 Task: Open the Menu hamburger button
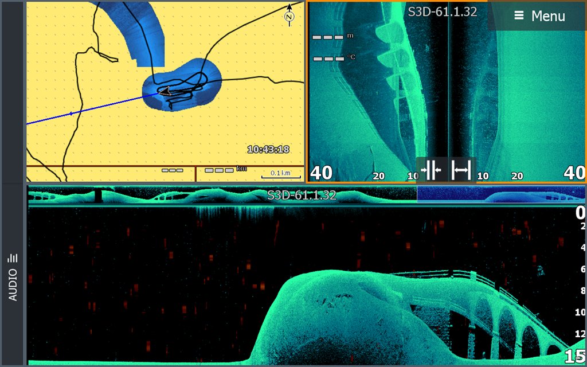[x=540, y=16]
